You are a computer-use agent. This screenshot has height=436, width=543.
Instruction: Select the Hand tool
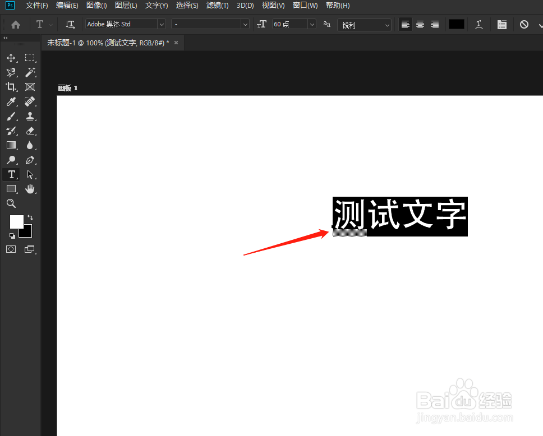click(x=30, y=189)
